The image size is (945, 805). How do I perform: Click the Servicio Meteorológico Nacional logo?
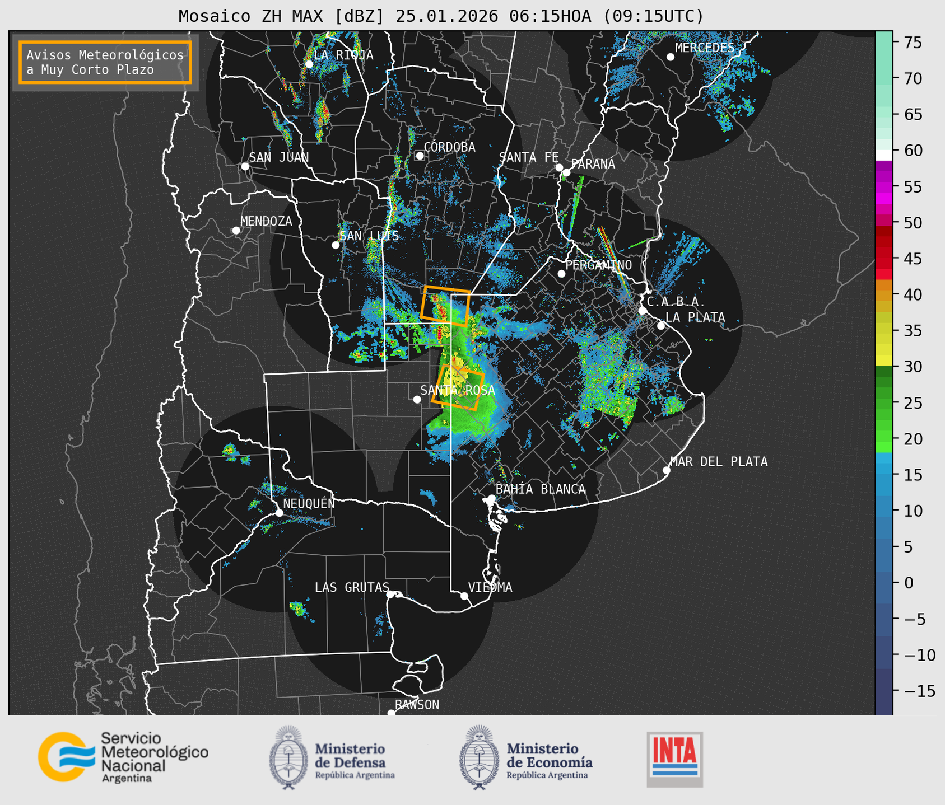click(x=123, y=757)
